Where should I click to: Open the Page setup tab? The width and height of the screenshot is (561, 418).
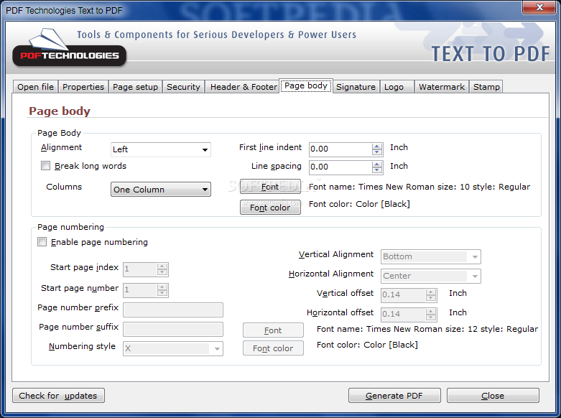pyautogui.click(x=135, y=87)
